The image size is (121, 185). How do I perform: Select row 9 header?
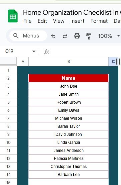tap(8, 134)
